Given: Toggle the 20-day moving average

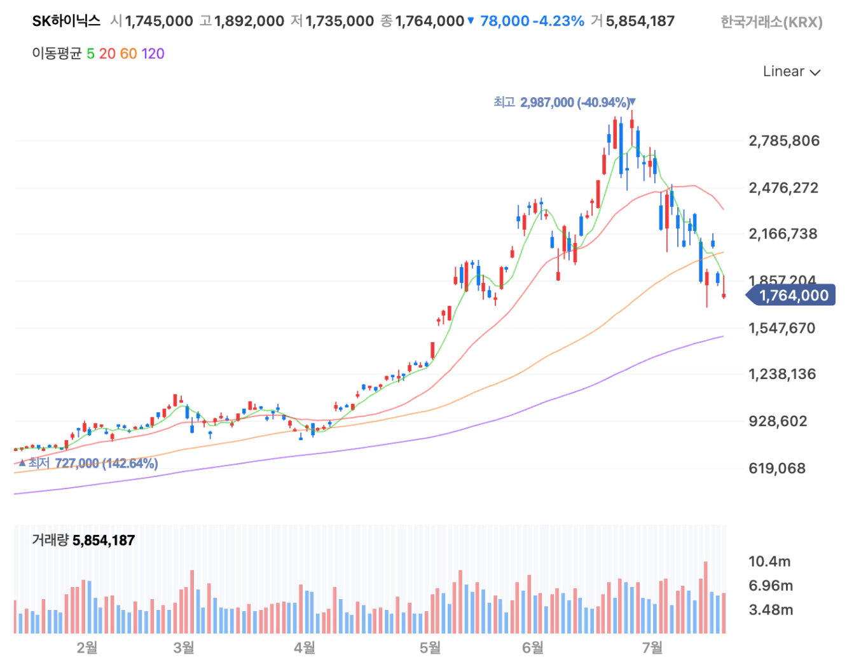Looking at the screenshot, I should tap(107, 53).
